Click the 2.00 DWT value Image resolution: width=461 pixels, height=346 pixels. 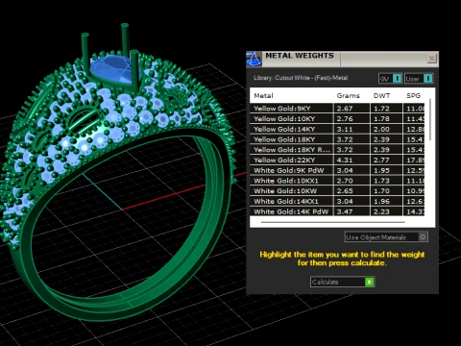click(x=381, y=129)
